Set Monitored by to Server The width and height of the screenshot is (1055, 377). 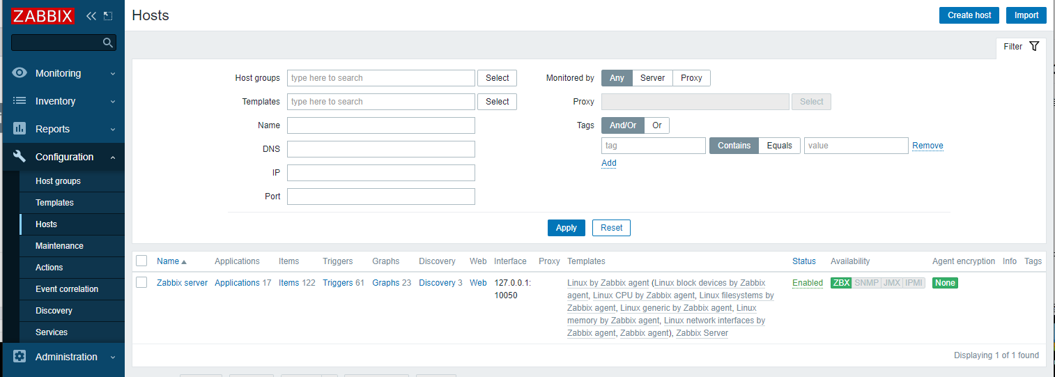point(652,78)
